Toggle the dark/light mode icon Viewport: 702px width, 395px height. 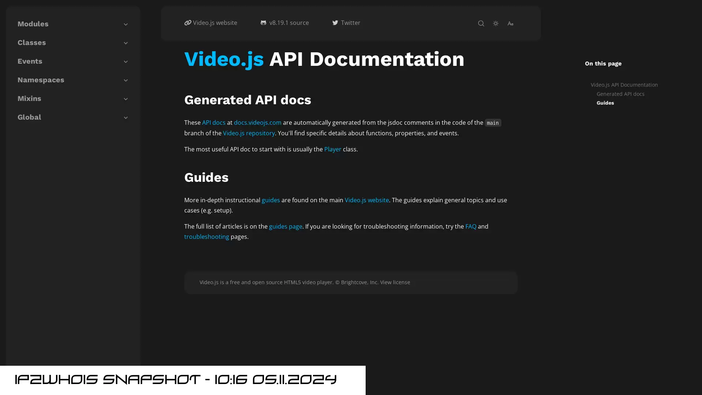496,23
